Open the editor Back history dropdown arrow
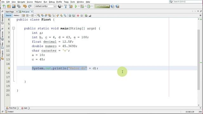The height and width of the screenshot is (114, 203). (30, 16)
